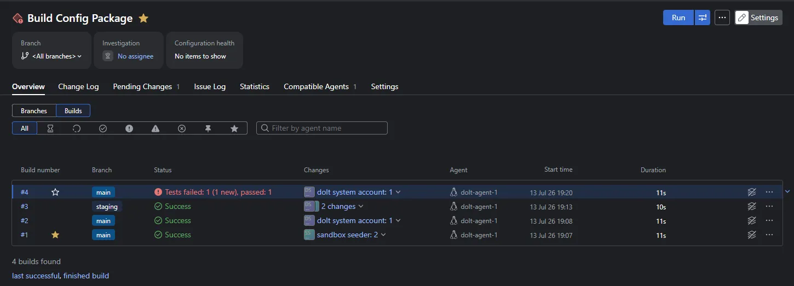
Task: Open build #3 link
Action: click(25, 207)
